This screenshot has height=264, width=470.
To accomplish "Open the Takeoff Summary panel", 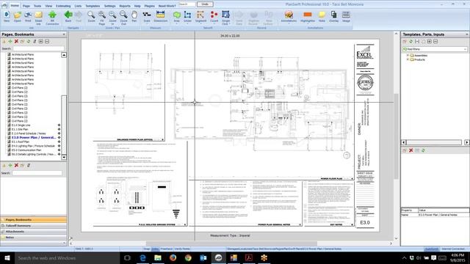I will click(33, 225).
